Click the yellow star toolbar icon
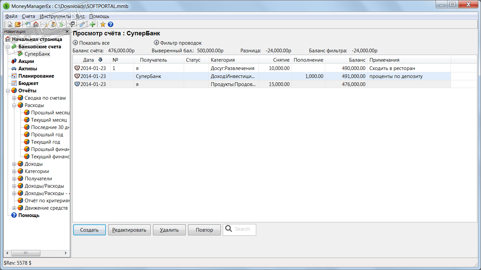This screenshot has height=270, width=481. click(103, 24)
